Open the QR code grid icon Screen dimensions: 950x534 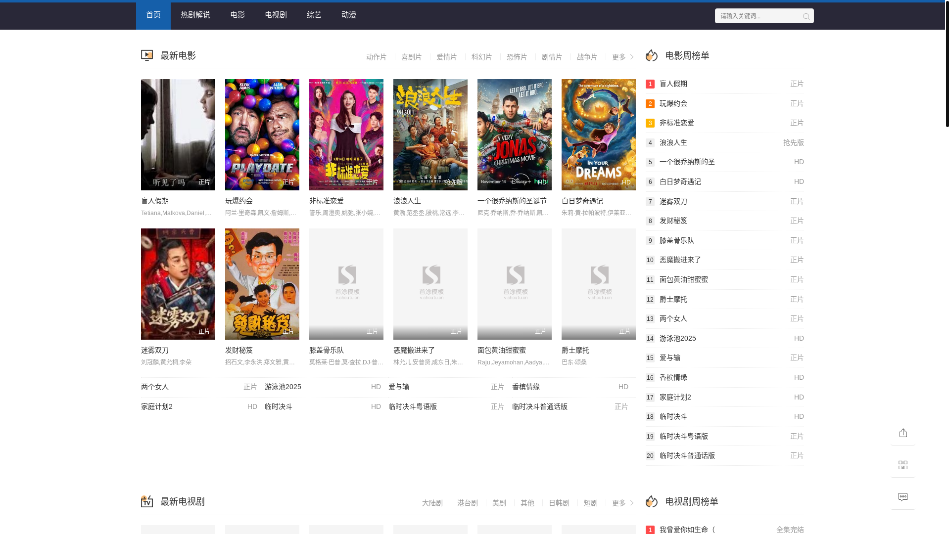pos(903,465)
